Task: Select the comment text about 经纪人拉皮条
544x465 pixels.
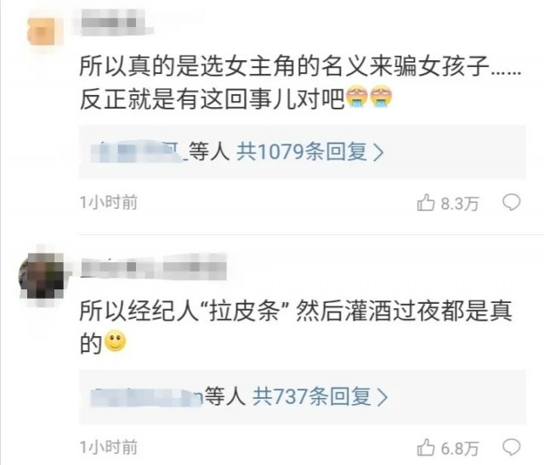Action: click(296, 327)
